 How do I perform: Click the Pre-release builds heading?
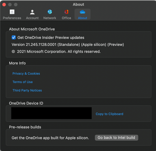(25, 127)
